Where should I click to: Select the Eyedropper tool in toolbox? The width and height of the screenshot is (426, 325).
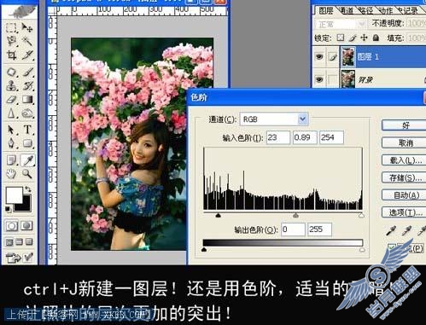pos(27,160)
